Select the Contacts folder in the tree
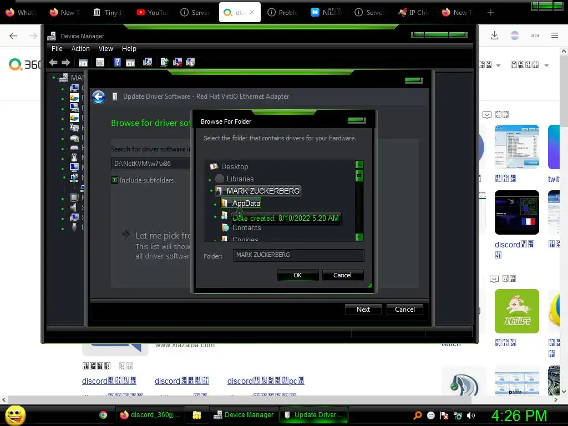 (x=246, y=228)
